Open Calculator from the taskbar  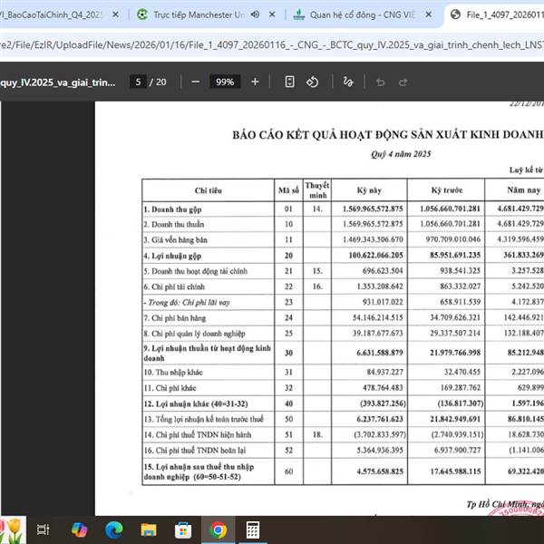click(x=253, y=529)
